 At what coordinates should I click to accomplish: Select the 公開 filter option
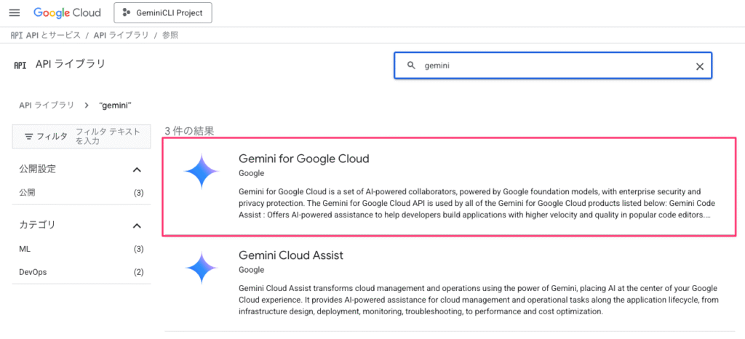81,193
